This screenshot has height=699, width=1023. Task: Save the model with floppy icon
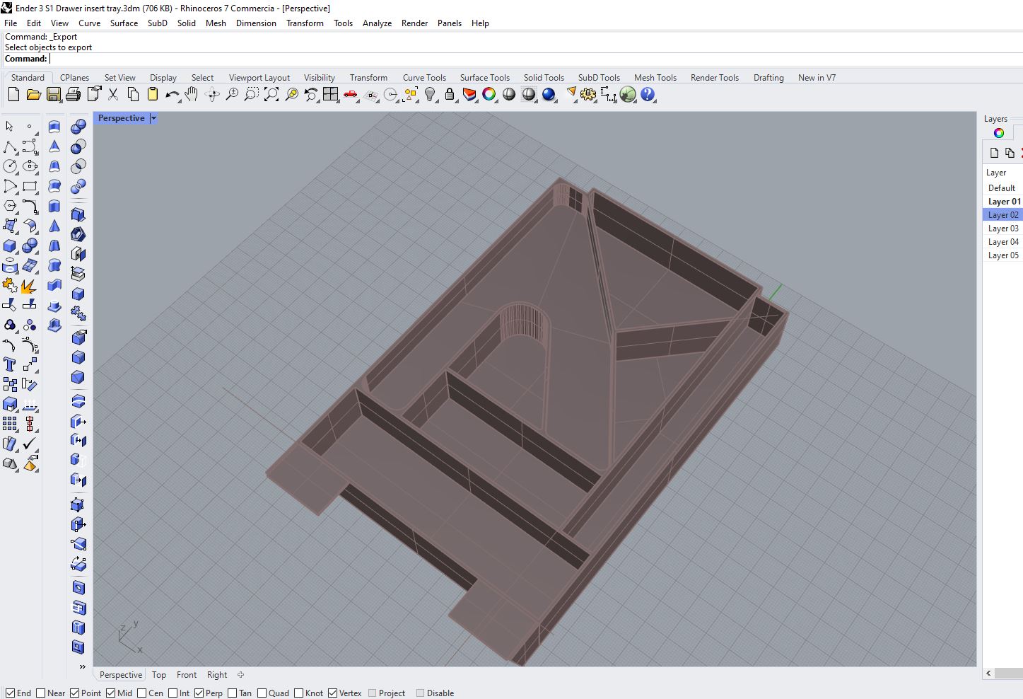53,94
